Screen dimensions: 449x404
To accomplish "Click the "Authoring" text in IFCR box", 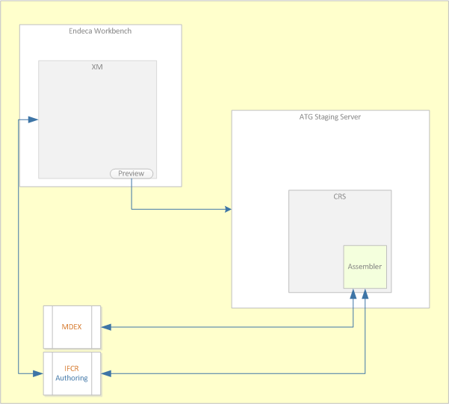I will click(x=72, y=378).
